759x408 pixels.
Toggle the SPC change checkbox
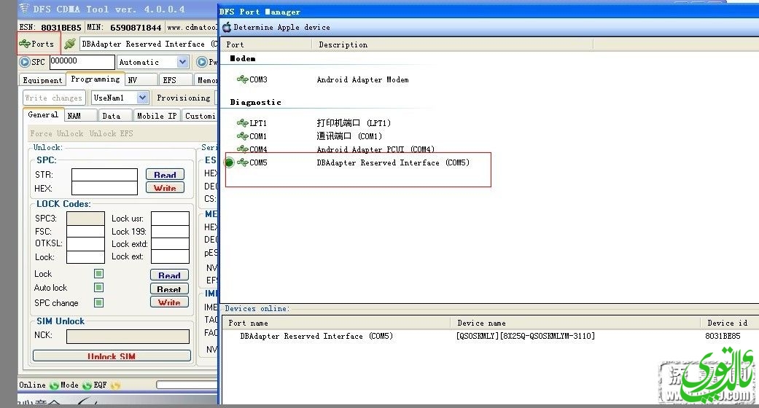(x=98, y=302)
